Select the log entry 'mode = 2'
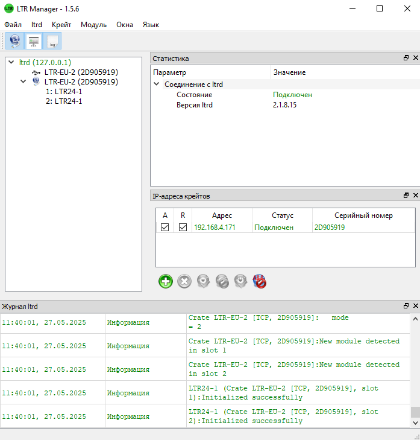Viewport: 420px width, 440px height. coord(205,322)
